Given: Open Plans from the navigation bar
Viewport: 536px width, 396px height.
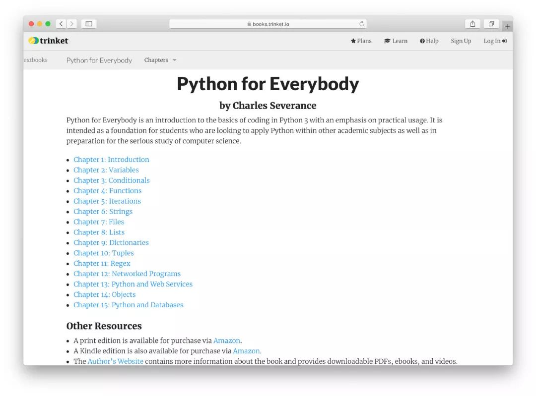Looking at the screenshot, I should click(x=361, y=41).
